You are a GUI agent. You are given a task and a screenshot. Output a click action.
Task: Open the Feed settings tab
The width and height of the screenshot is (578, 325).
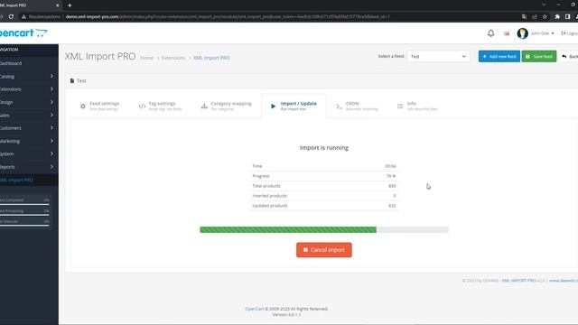pyautogui.click(x=100, y=107)
